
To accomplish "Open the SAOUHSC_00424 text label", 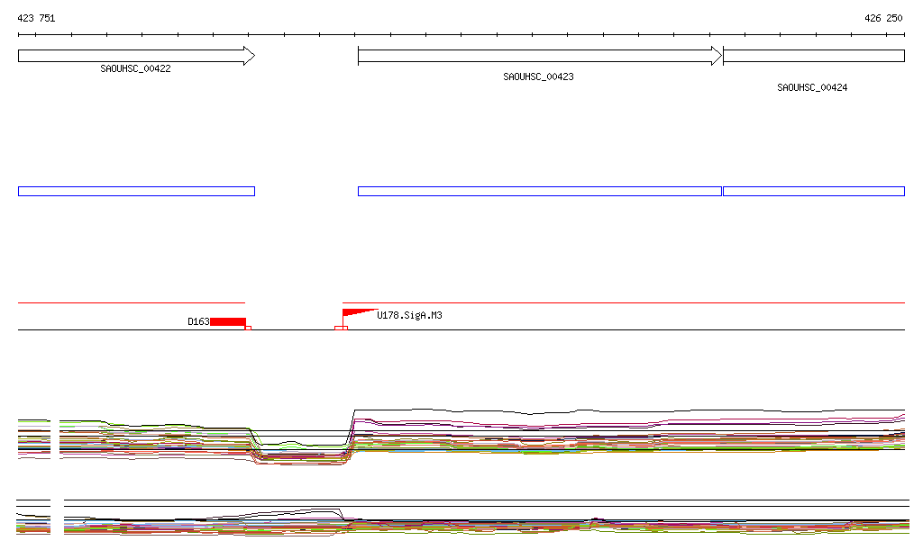I will (x=812, y=88).
